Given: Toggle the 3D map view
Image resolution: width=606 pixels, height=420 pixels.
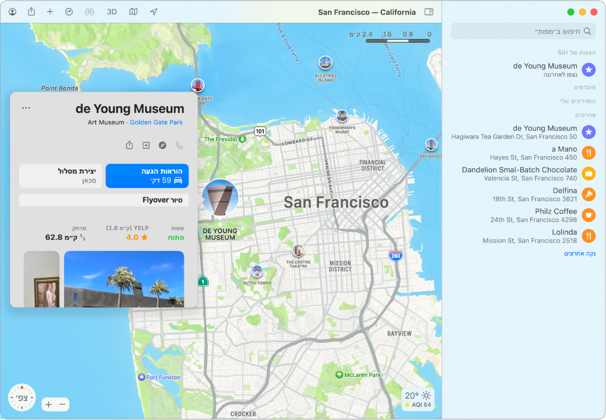Looking at the screenshot, I should coord(112,12).
